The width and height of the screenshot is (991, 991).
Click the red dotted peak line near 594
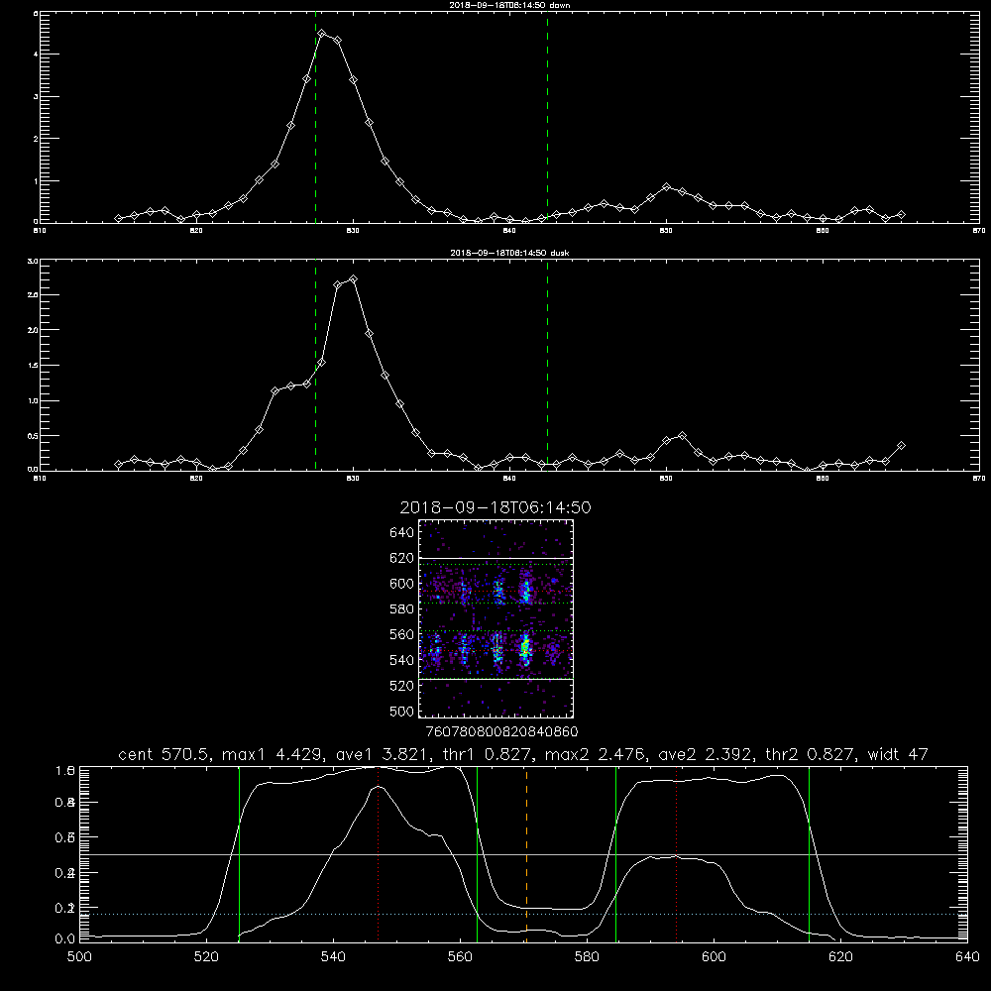click(676, 853)
